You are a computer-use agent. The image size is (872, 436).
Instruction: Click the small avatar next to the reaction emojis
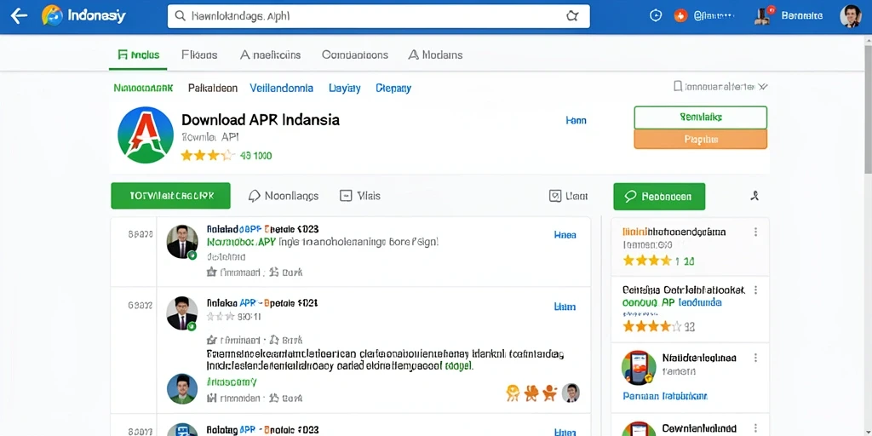[x=571, y=393]
